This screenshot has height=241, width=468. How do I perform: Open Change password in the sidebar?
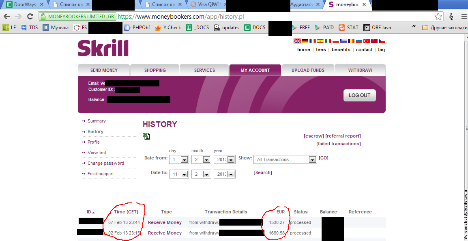point(106,163)
